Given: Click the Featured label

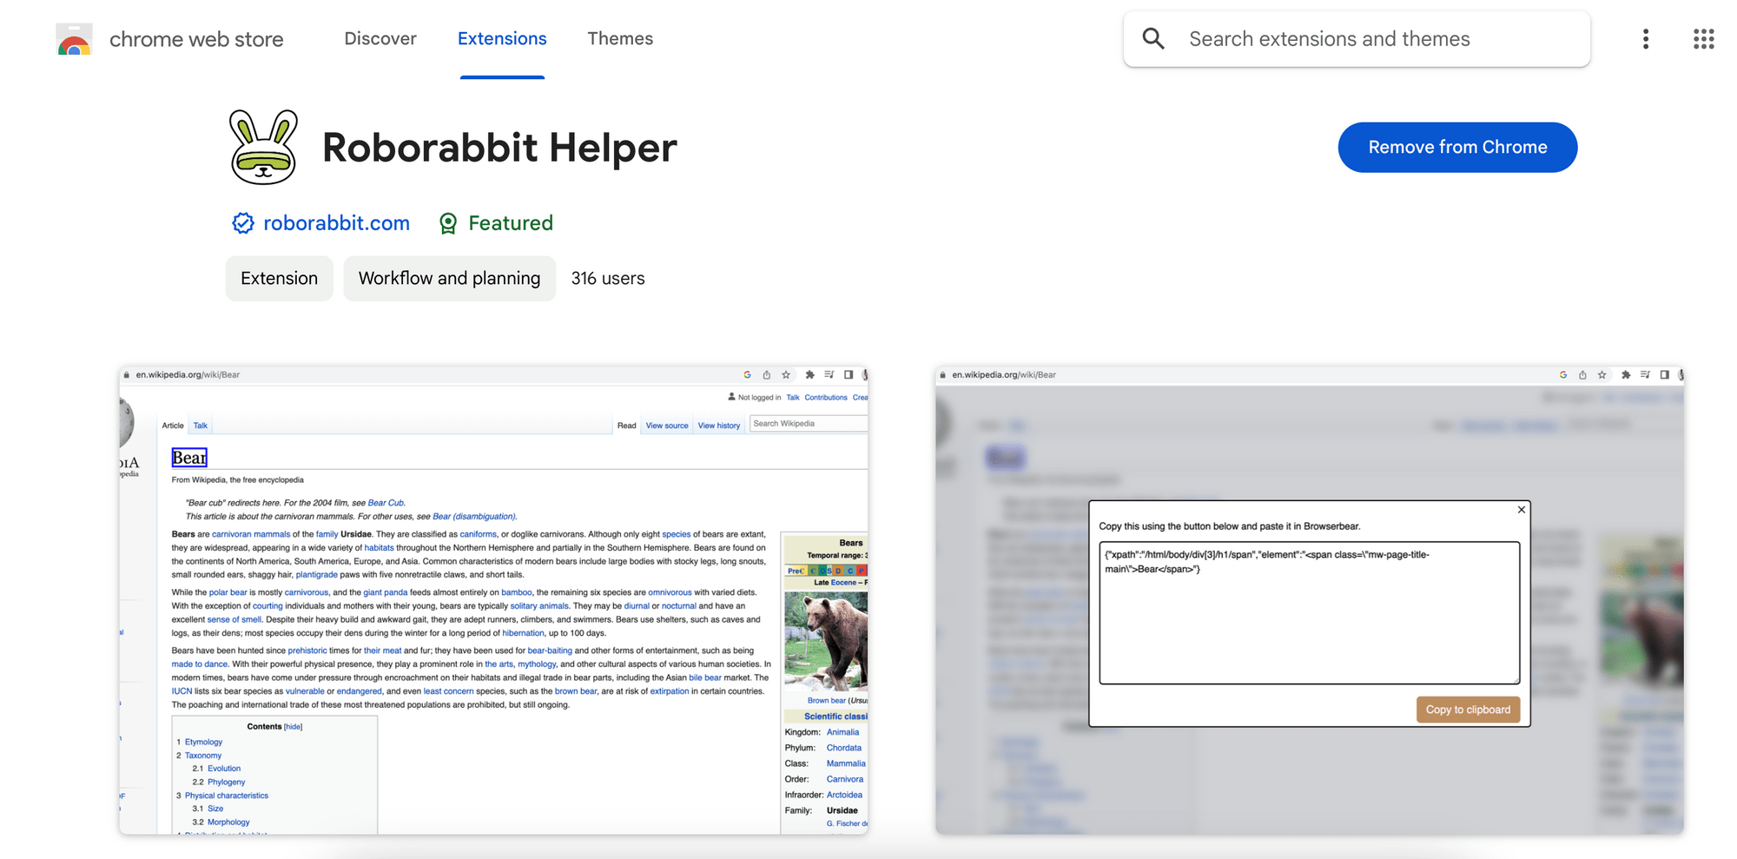Looking at the screenshot, I should (511, 223).
